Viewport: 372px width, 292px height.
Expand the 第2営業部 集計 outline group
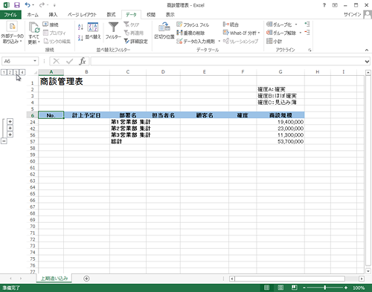coord(10,128)
